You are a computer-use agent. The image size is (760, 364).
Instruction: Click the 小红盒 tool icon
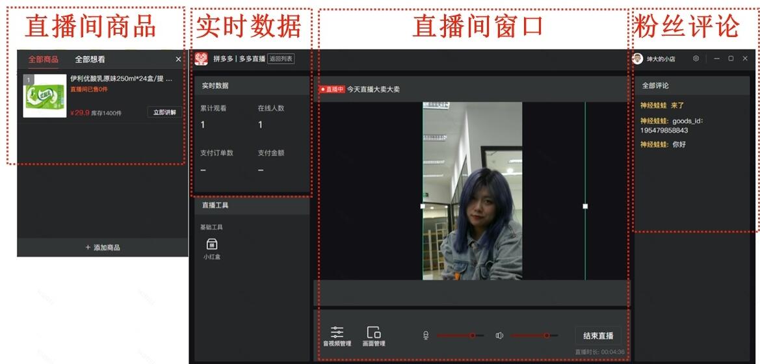[x=211, y=245]
